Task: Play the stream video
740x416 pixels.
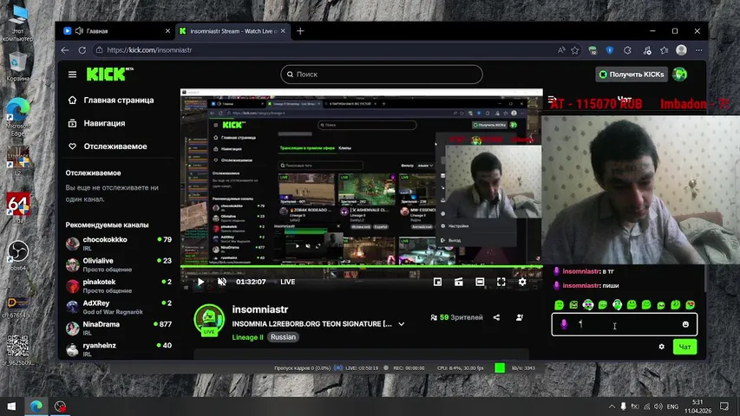Action: tap(200, 282)
